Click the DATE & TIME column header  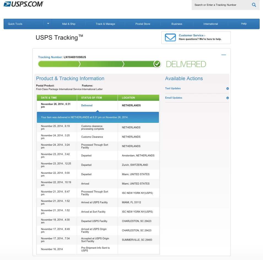point(57,97)
